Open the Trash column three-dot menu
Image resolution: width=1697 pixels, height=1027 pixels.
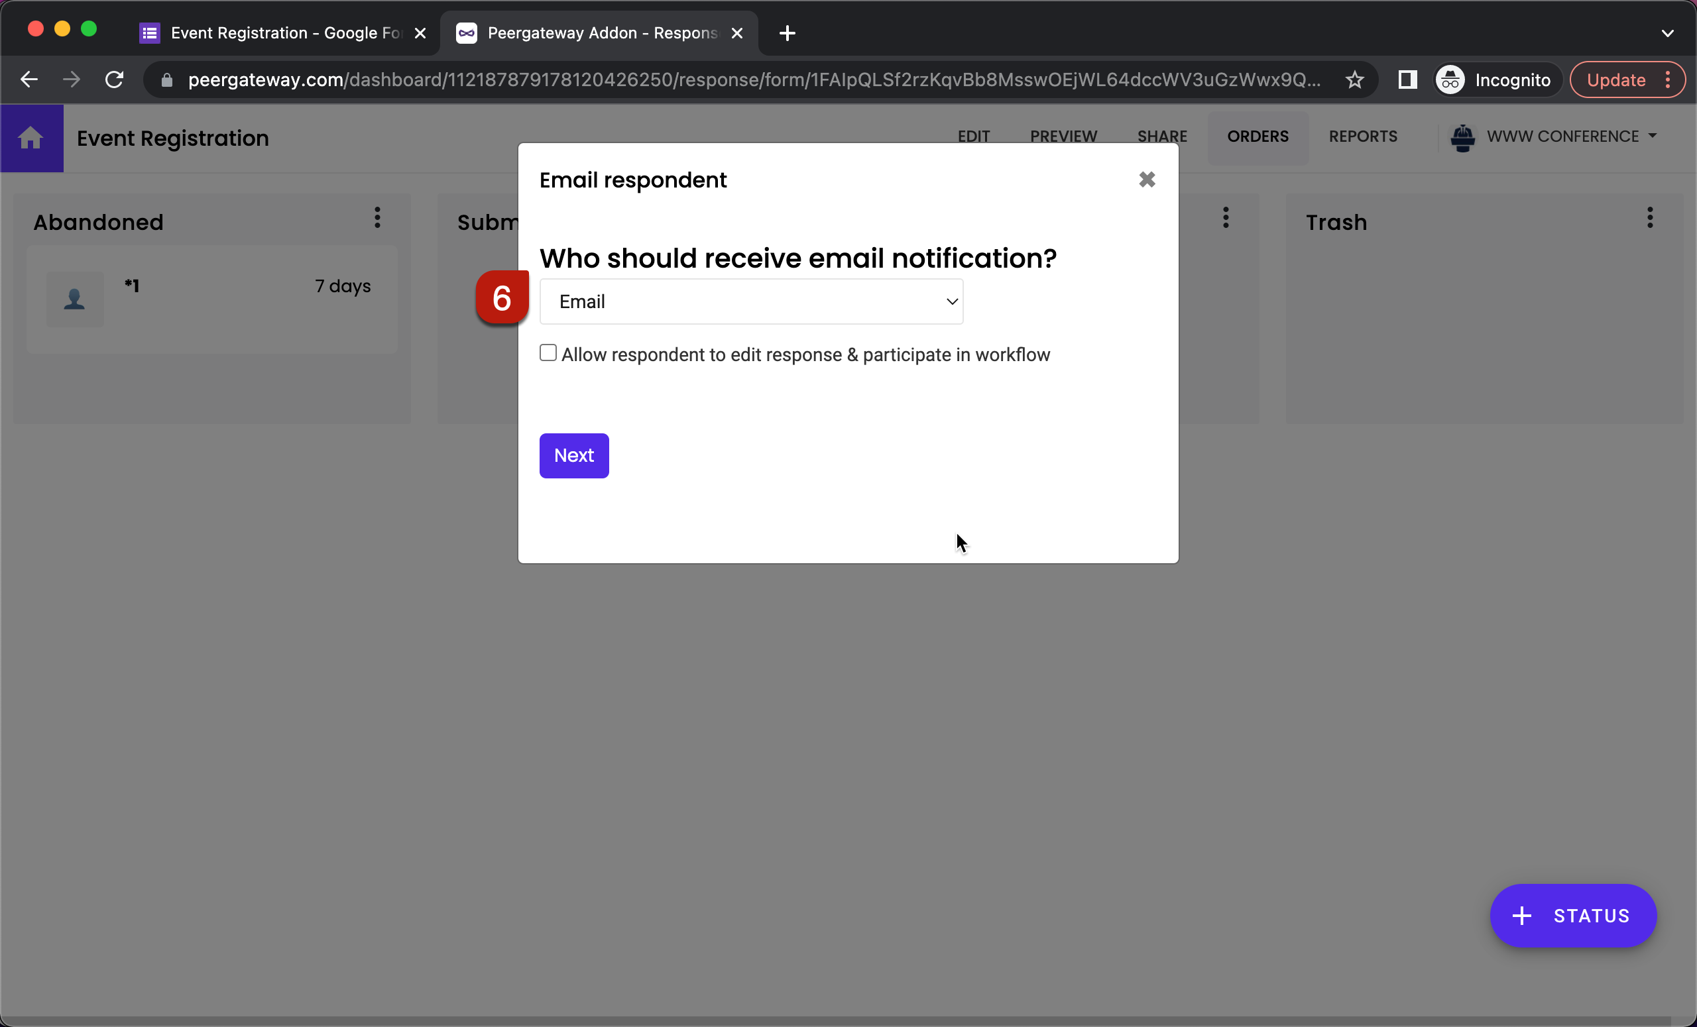click(x=1650, y=218)
